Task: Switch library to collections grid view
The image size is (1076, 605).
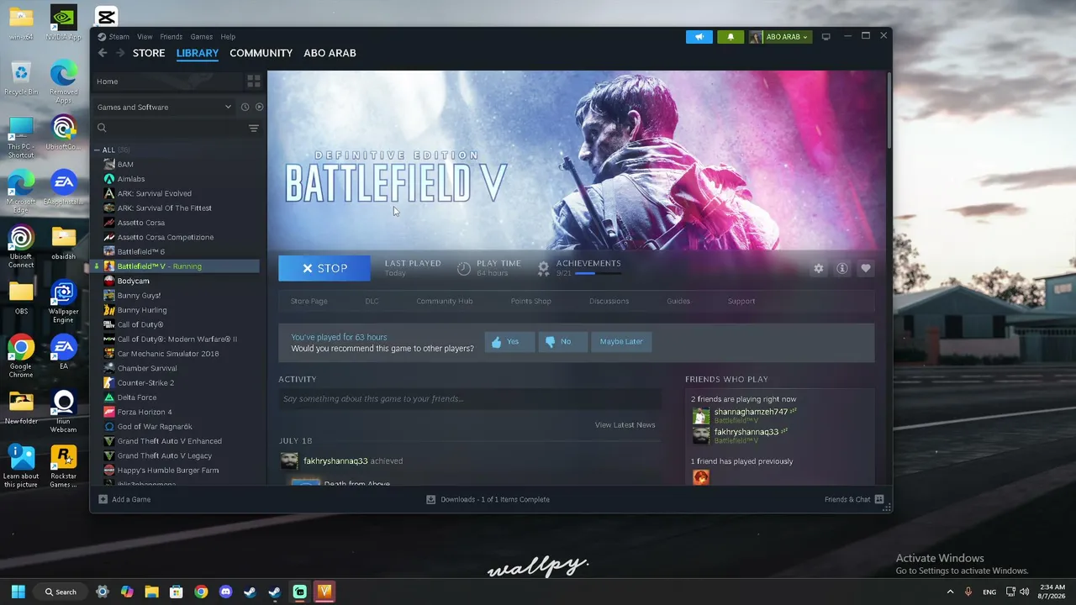Action: (x=253, y=82)
